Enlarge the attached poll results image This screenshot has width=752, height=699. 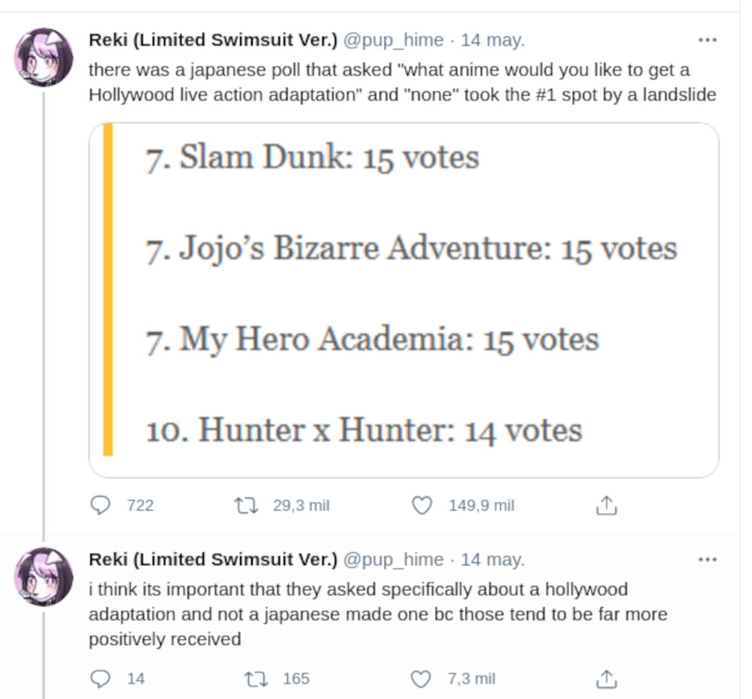point(404,299)
